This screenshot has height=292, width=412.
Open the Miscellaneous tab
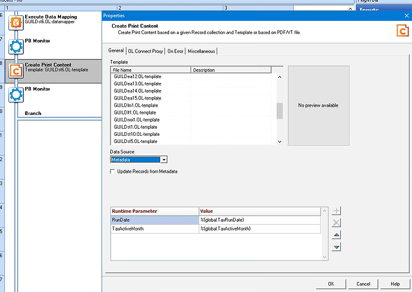(x=202, y=51)
